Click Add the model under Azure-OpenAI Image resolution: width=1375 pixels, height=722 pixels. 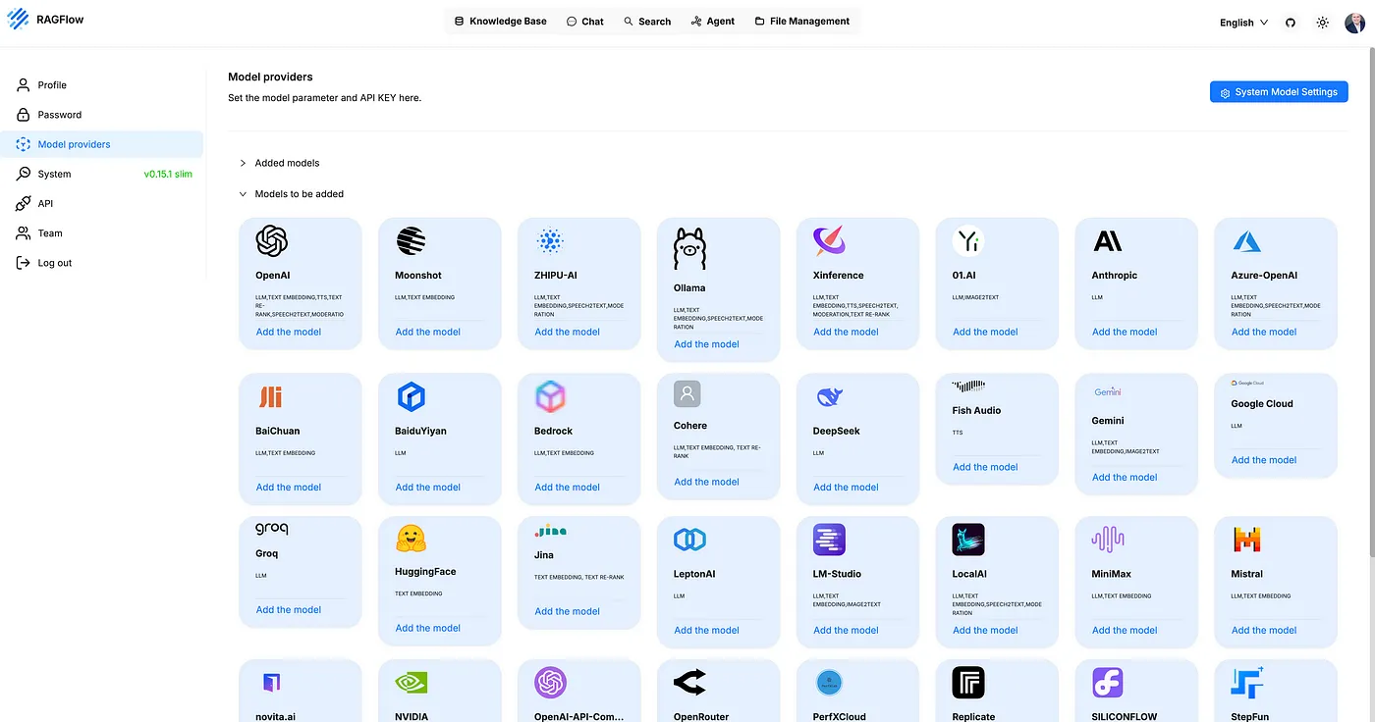click(1263, 332)
